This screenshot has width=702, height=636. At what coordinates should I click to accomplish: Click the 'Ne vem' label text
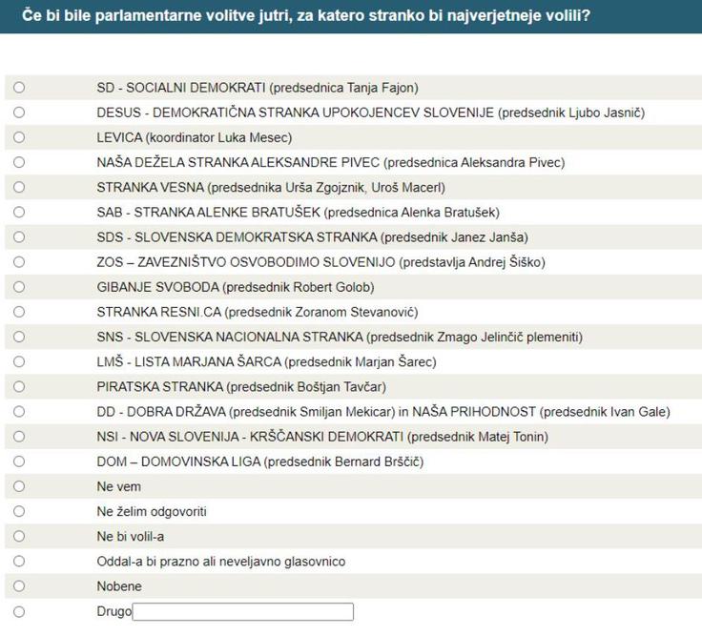(x=118, y=486)
